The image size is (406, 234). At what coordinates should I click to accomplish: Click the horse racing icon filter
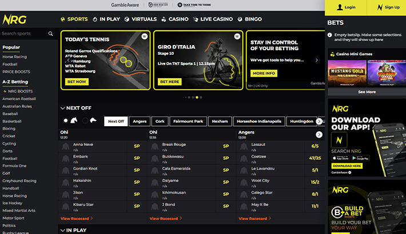[x=74, y=120]
